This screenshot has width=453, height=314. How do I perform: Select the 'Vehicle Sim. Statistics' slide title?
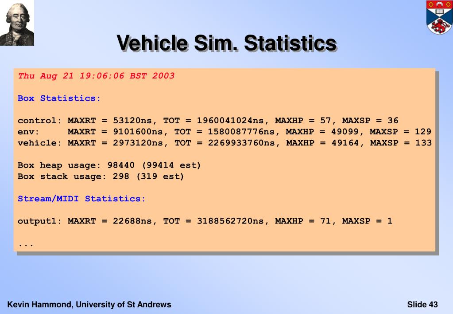click(227, 43)
